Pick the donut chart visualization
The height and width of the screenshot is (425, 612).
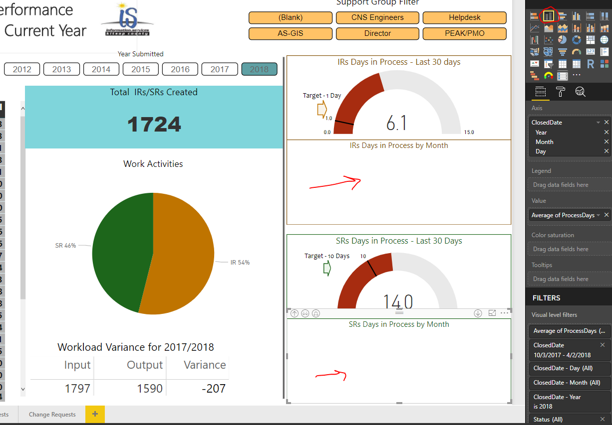pyautogui.click(x=577, y=40)
